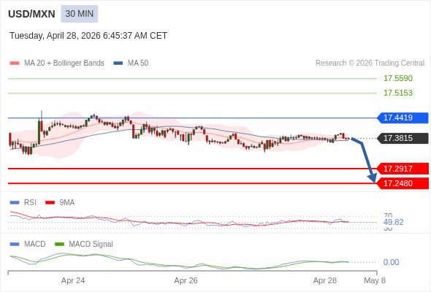The width and height of the screenshot is (431, 292).
Task: Click the MA 20 + Bollinger Bands legend label
Action: (64, 64)
